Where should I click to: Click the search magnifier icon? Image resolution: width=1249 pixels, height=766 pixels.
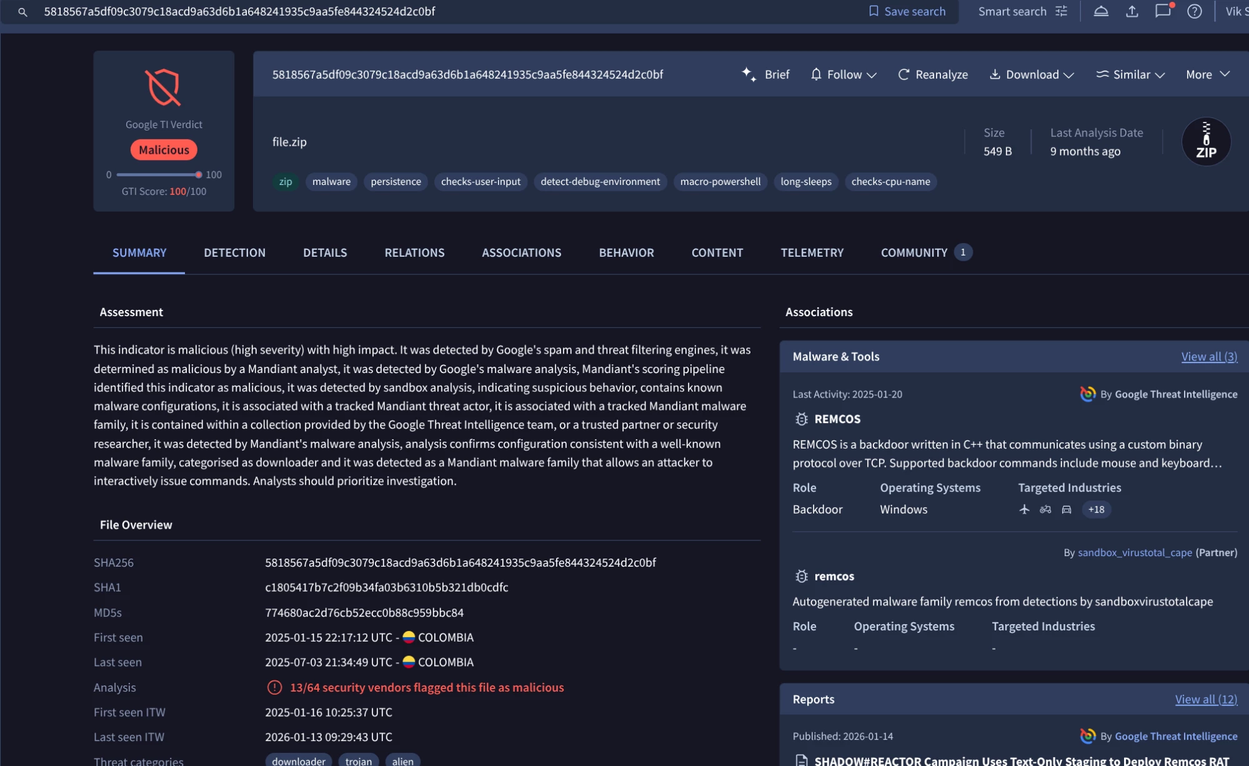tap(22, 12)
